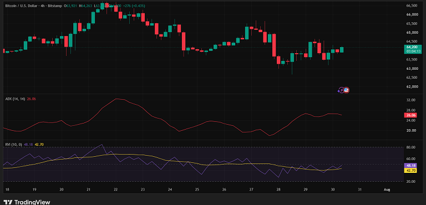Click the Aug label on the time axis
426x205 pixels.
(387, 189)
